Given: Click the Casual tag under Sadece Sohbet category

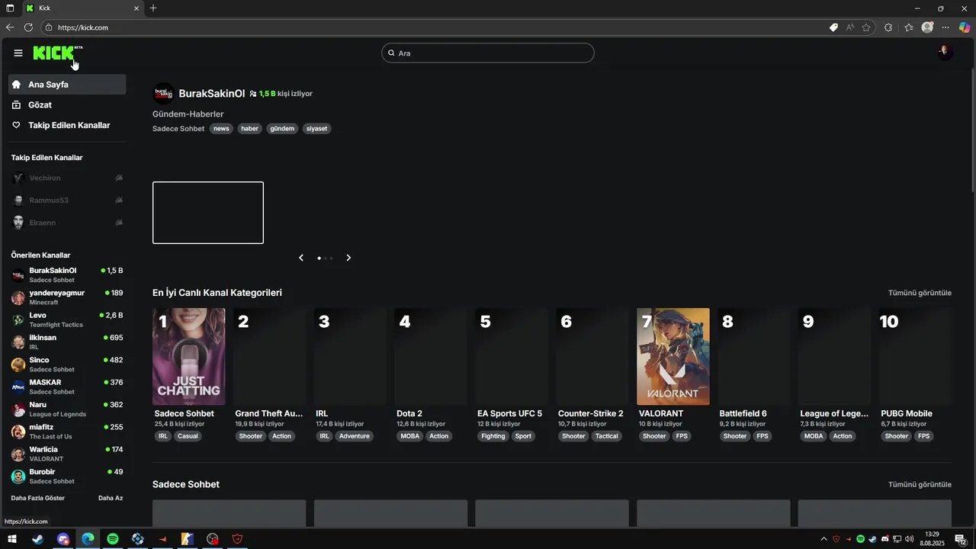Looking at the screenshot, I should (188, 436).
